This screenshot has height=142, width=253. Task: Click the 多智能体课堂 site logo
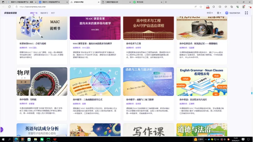pyautogui.click(x=10, y=13)
